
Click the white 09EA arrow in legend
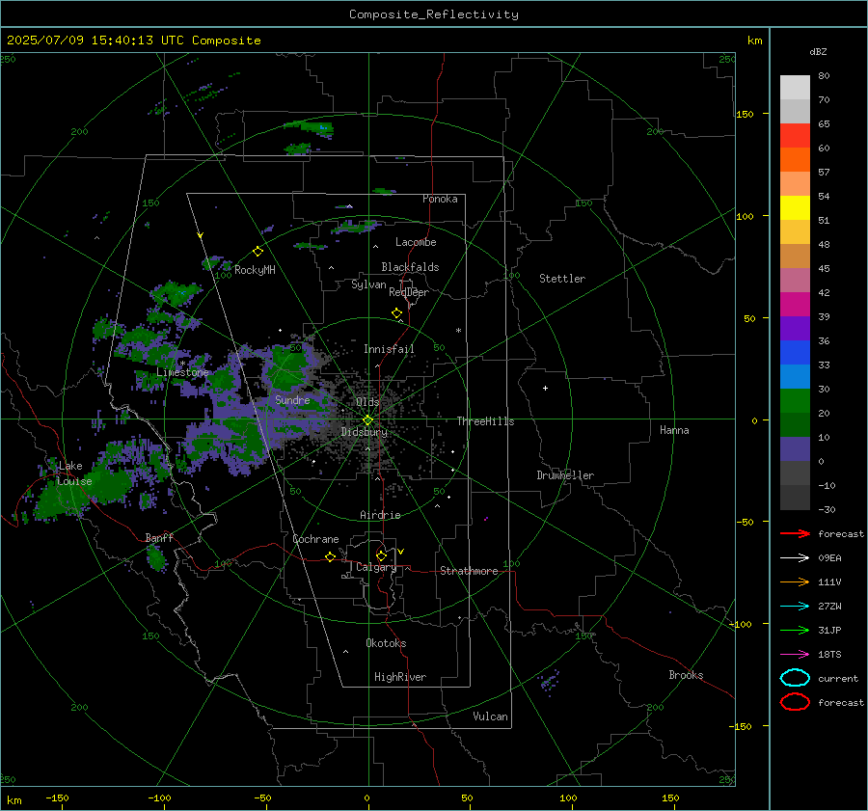pyautogui.click(x=795, y=558)
